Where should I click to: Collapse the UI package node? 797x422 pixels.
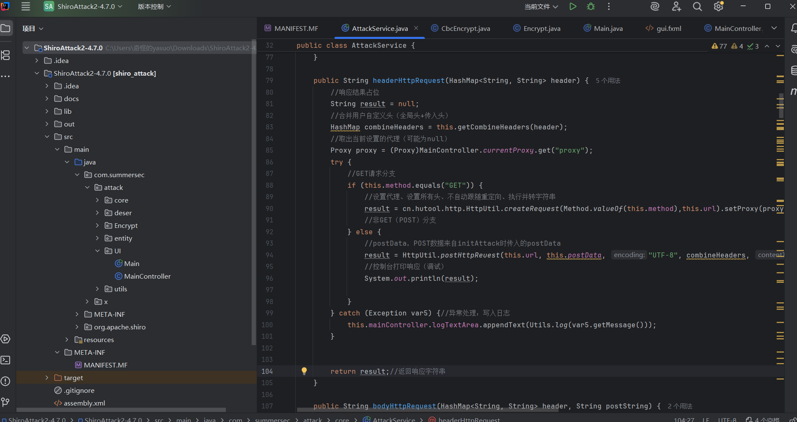tap(97, 251)
